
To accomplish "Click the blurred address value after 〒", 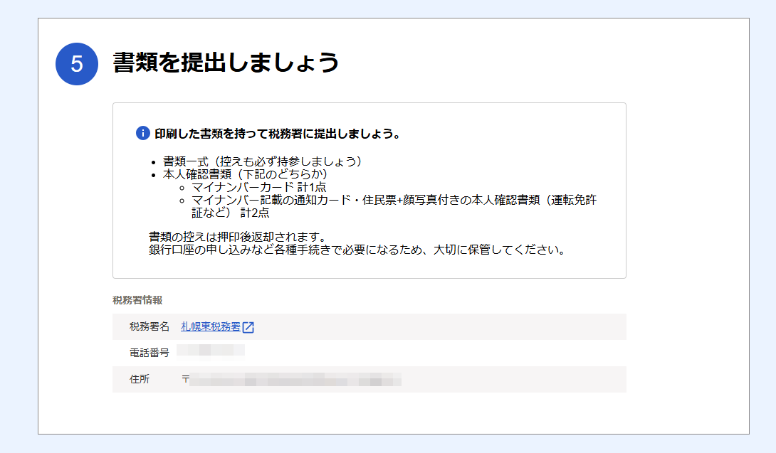I will click(295, 379).
